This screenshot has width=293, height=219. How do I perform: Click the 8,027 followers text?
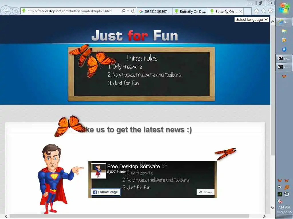[119, 172]
